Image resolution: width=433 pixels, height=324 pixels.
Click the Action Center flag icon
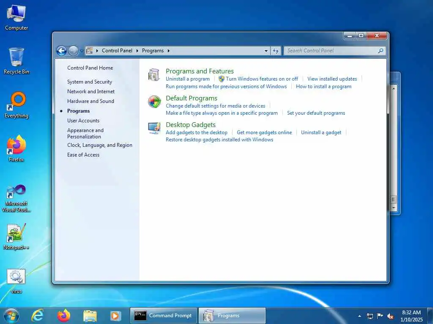click(x=380, y=316)
